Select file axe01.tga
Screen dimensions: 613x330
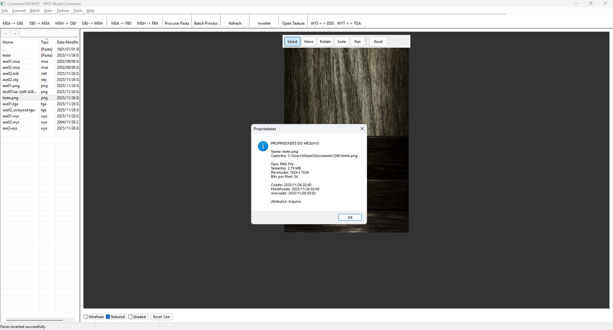coord(40,104)
